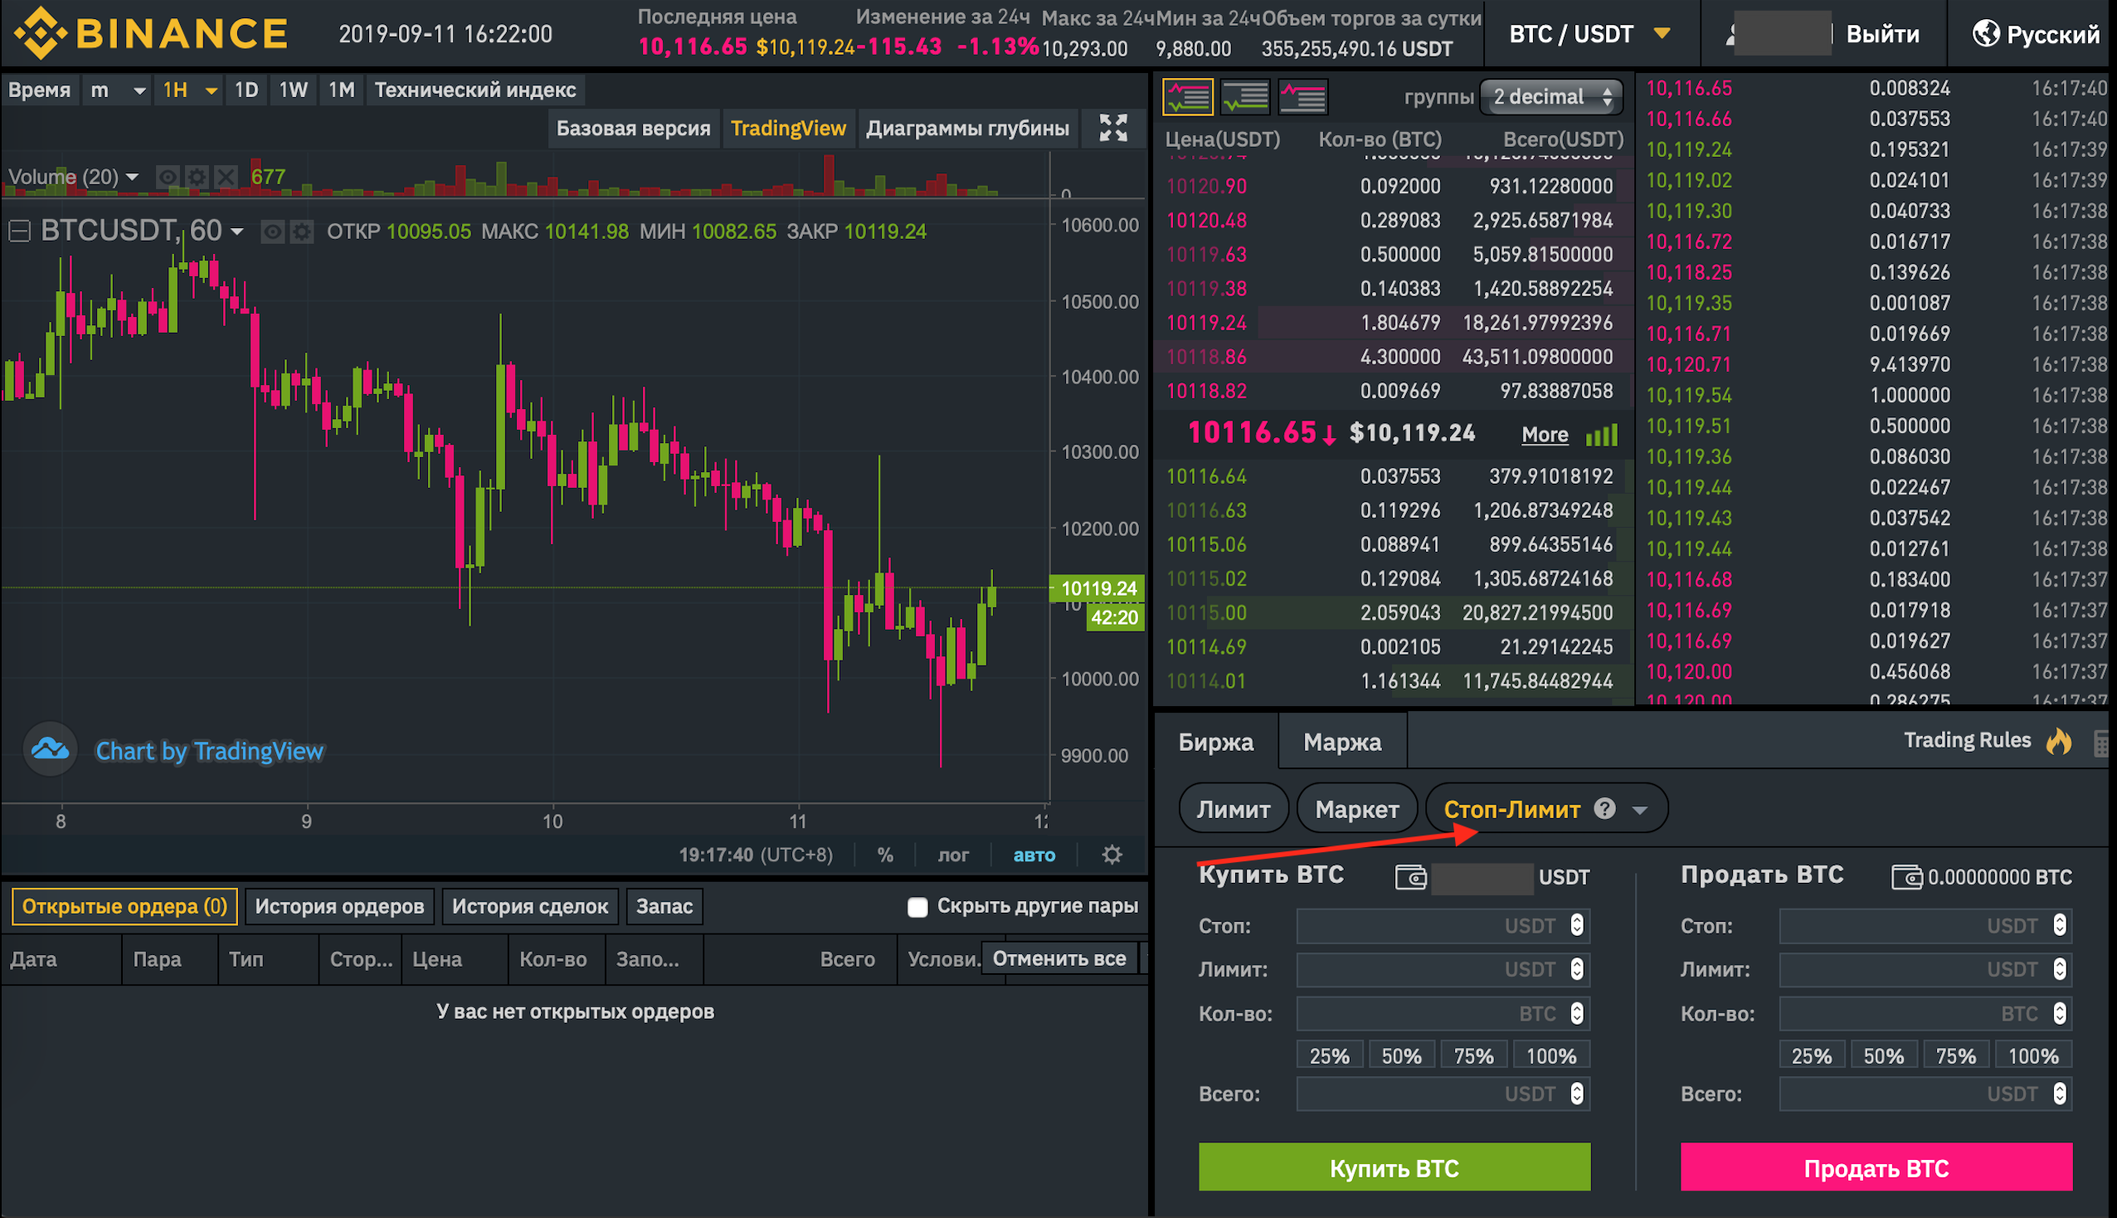Select order book view showing only sell orders
The height and width of the screenshot is (1218, 2117).
(x=1302, y=97)
